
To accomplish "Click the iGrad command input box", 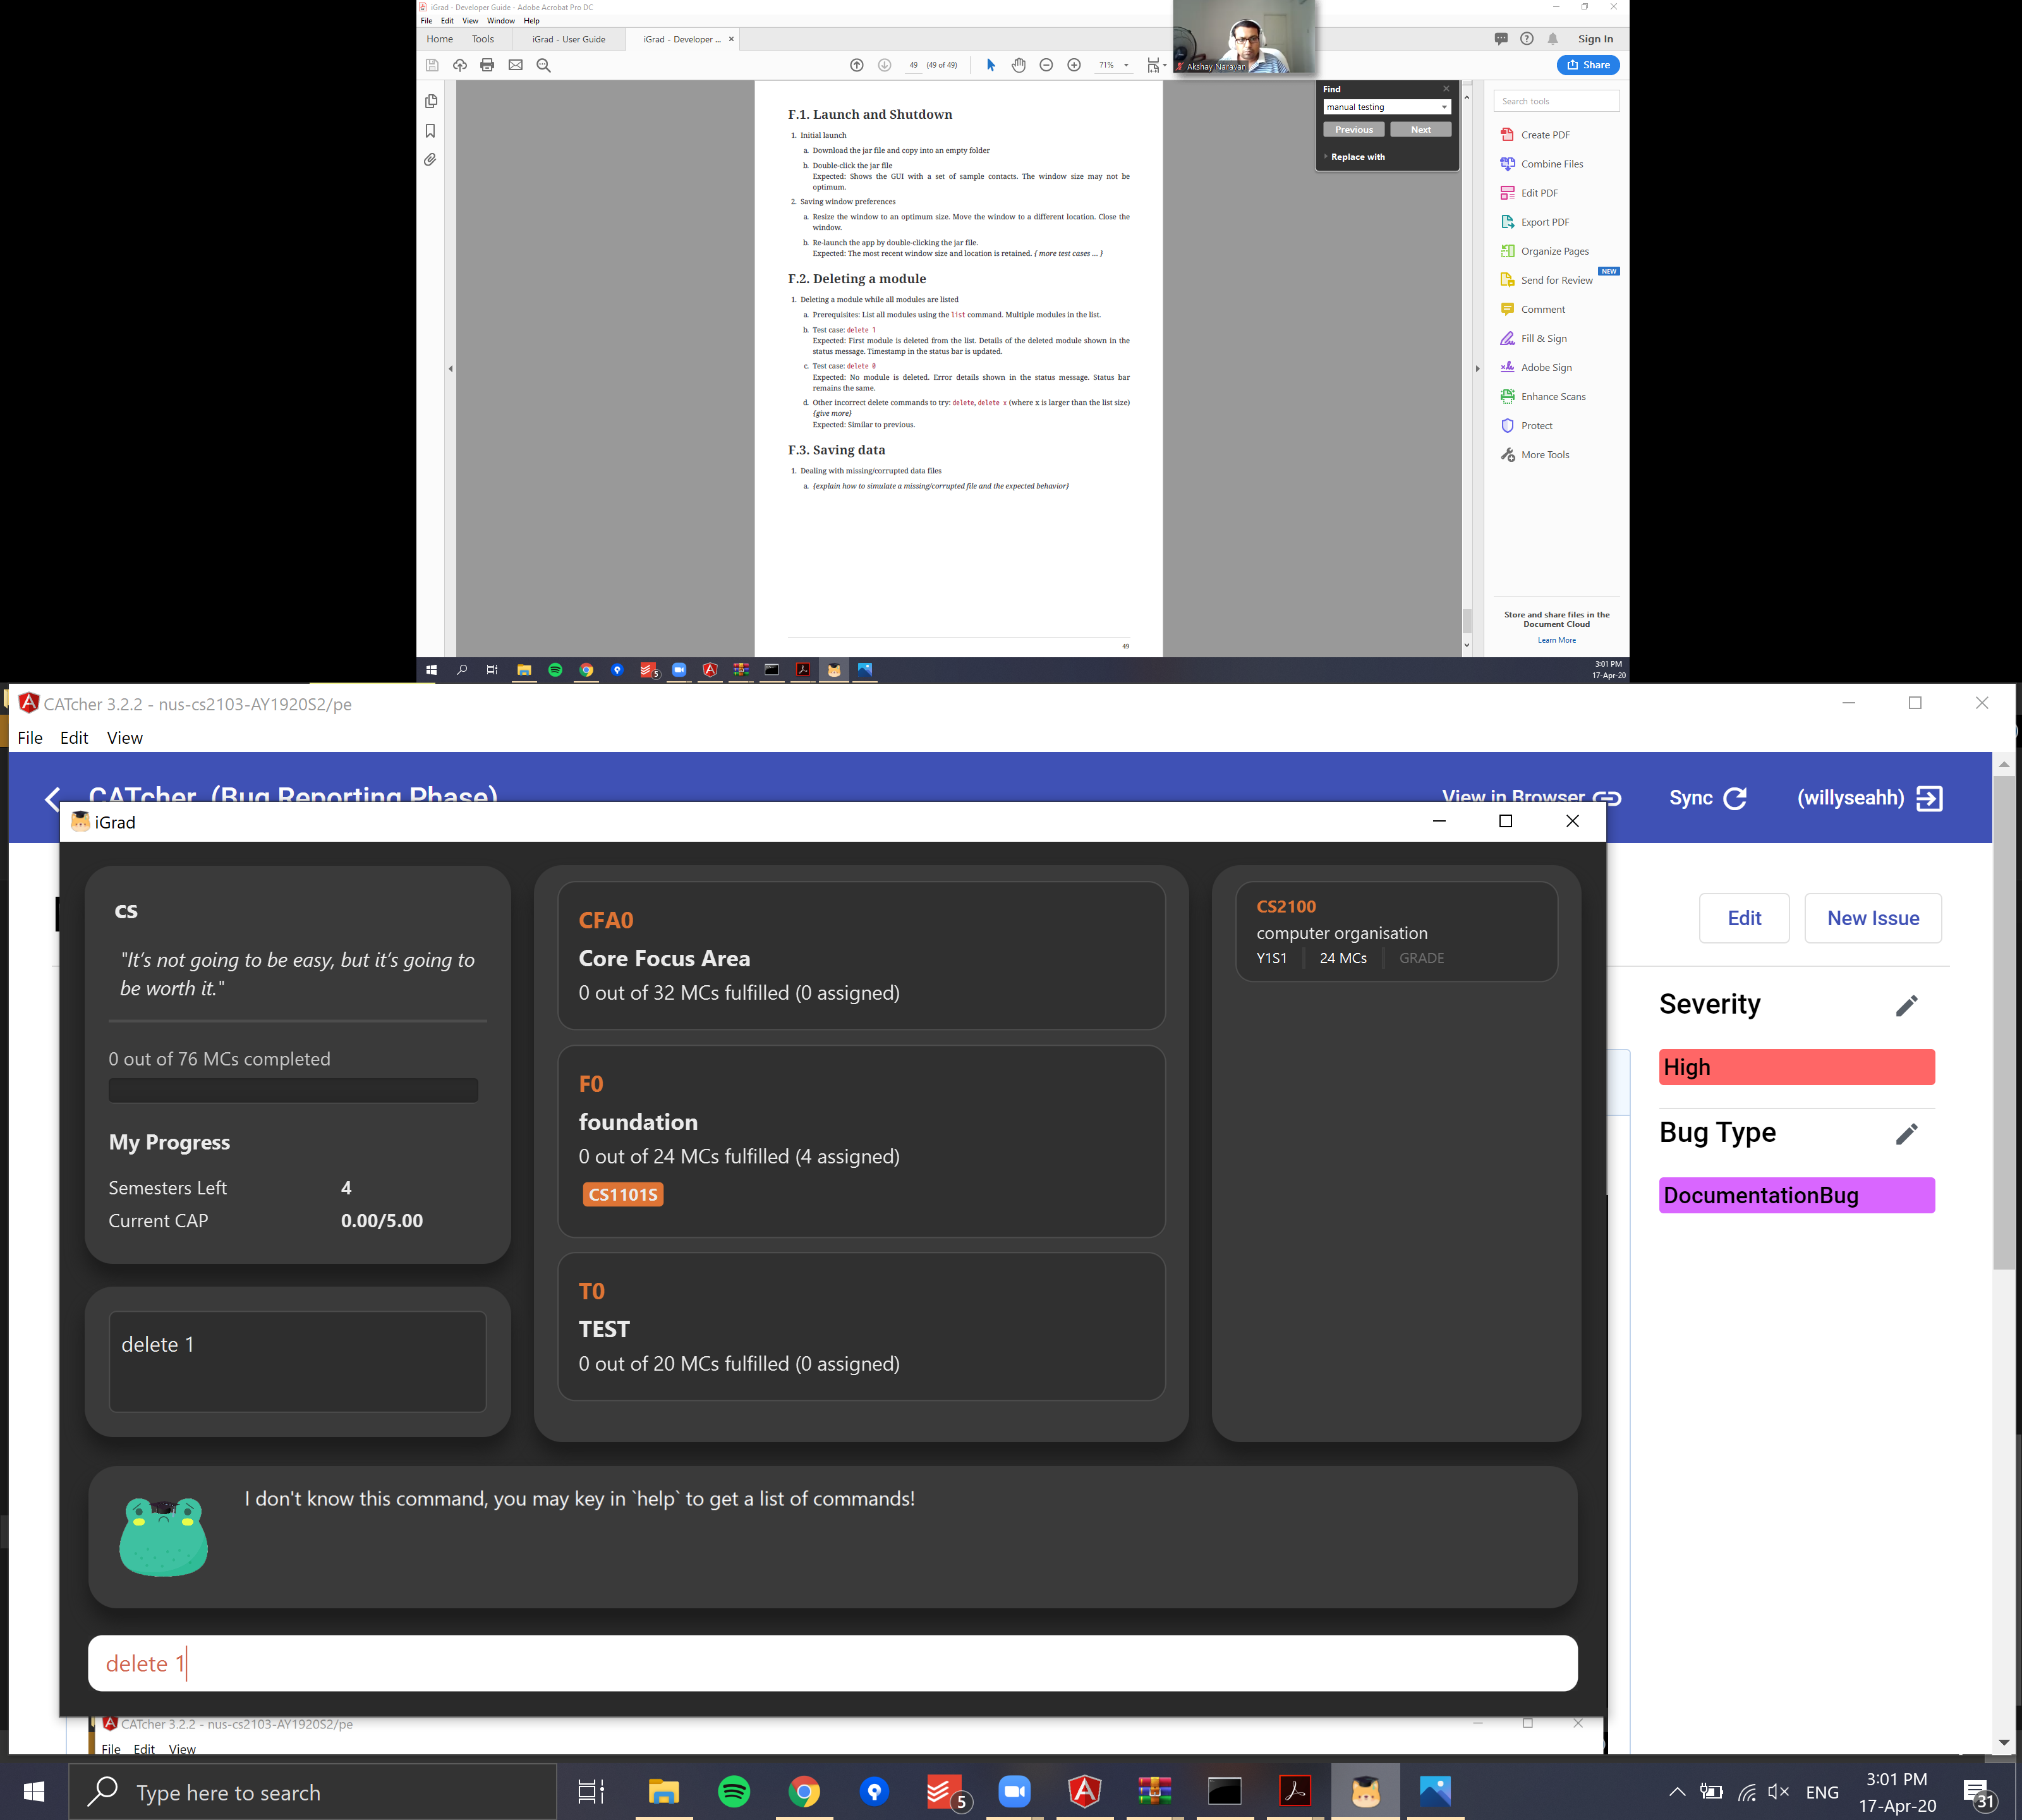I will coord(832,1663).
